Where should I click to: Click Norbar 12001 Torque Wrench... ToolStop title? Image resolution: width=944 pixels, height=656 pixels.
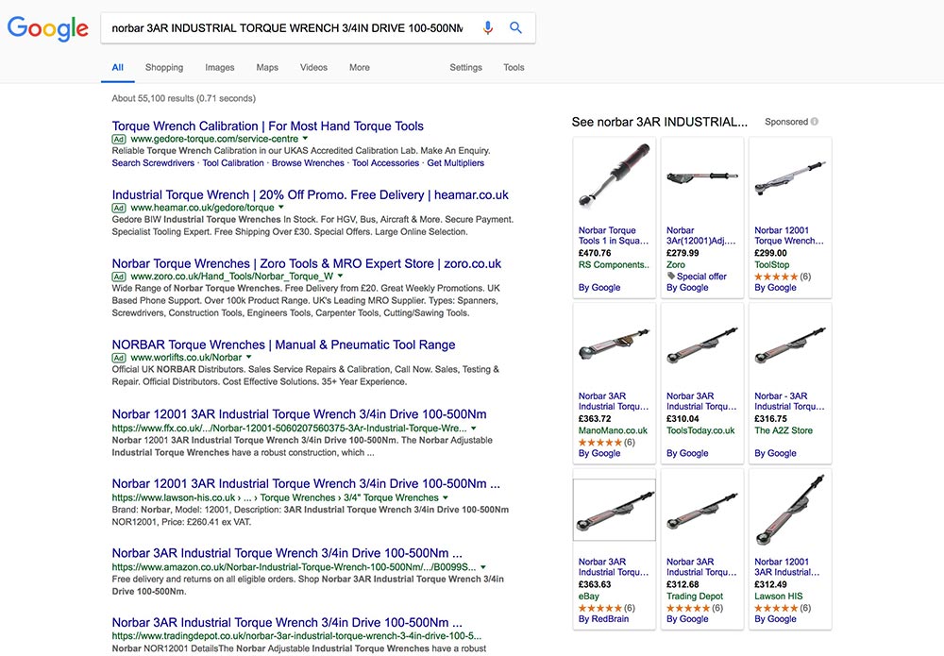(789, 235)
